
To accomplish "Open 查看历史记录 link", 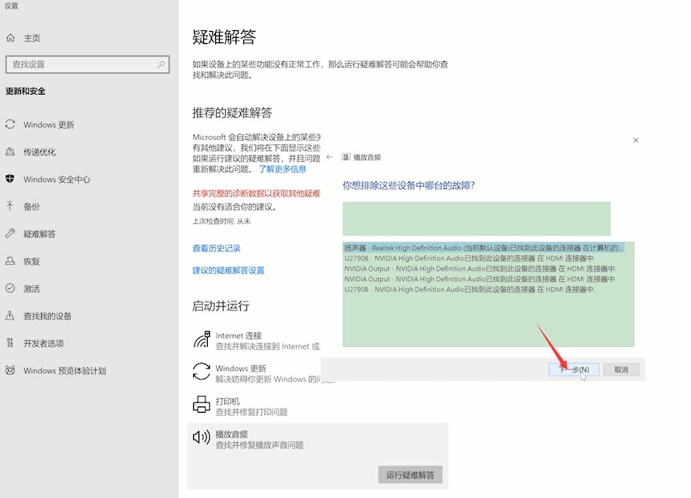I will click(x=217, y=248).
